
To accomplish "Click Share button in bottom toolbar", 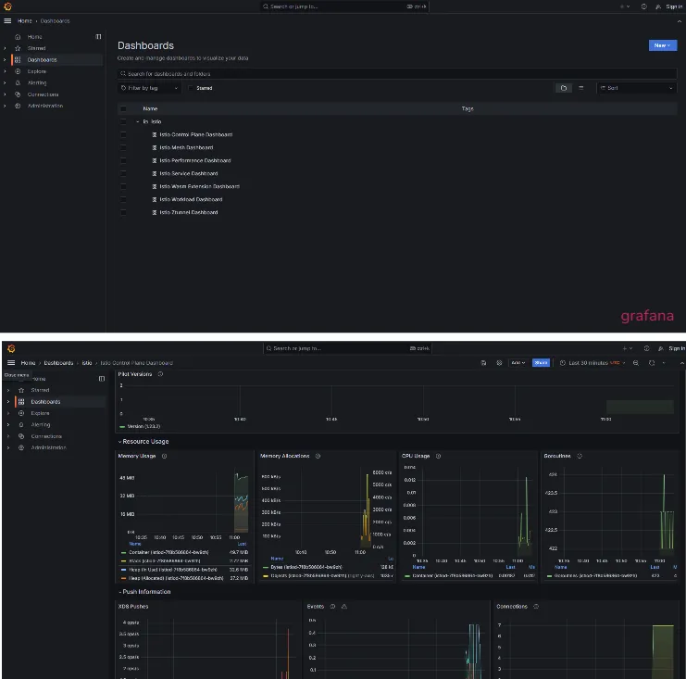I will tap(541, 363).
